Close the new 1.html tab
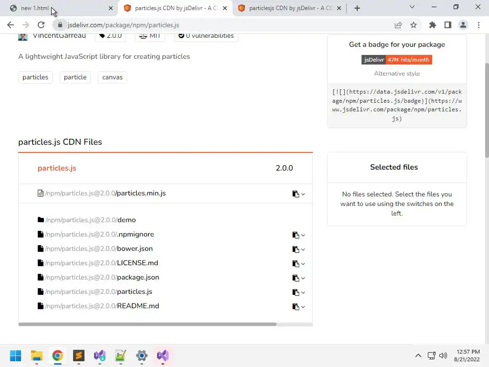This screenshot has height=367, width=489. pyautogui.click(x=111, y=8)
